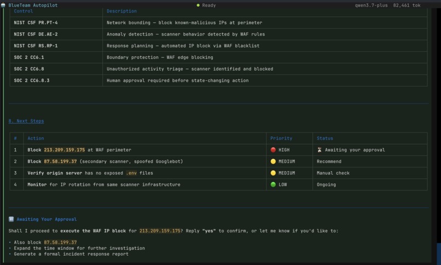Click the Description column header
The width and height of the screenshot is (441, 265).
click(x=121, y=11)
